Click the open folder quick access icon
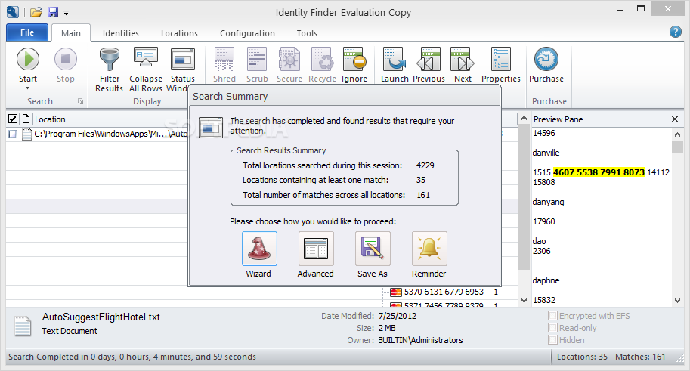The height and width of the screenshot is (371, 690). [x=36, y=12]
